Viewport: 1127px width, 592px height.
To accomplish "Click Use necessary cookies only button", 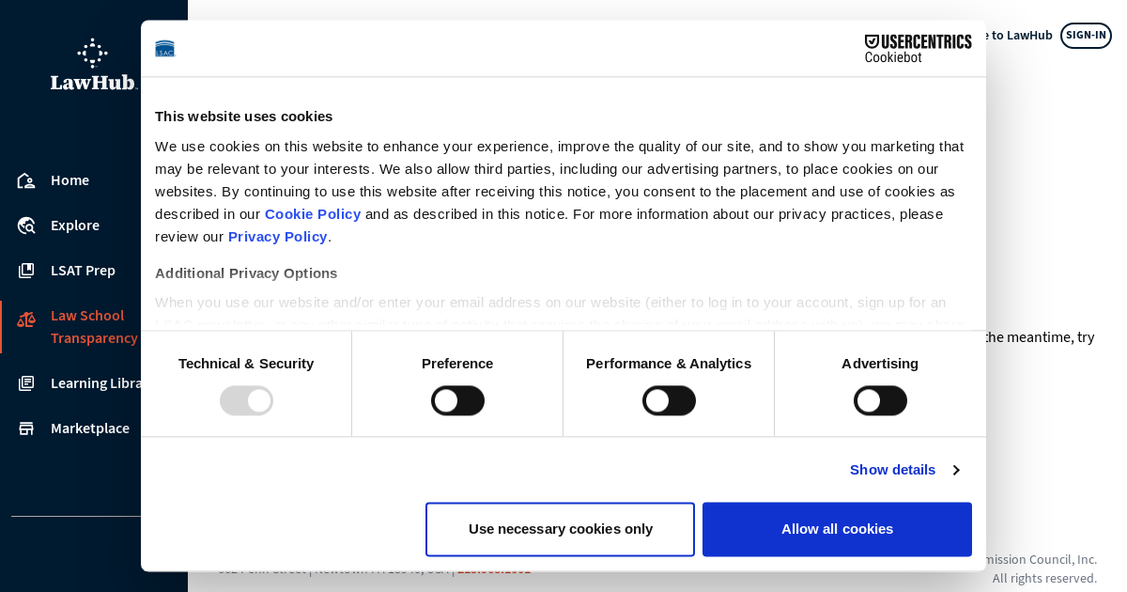I will pyautogui.click(x=560, y=529).
